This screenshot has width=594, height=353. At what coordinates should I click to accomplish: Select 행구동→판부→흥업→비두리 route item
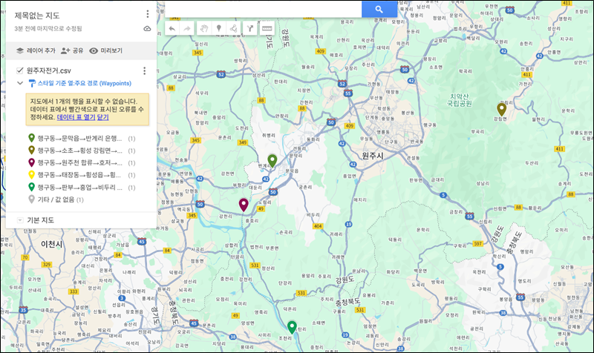82,188
